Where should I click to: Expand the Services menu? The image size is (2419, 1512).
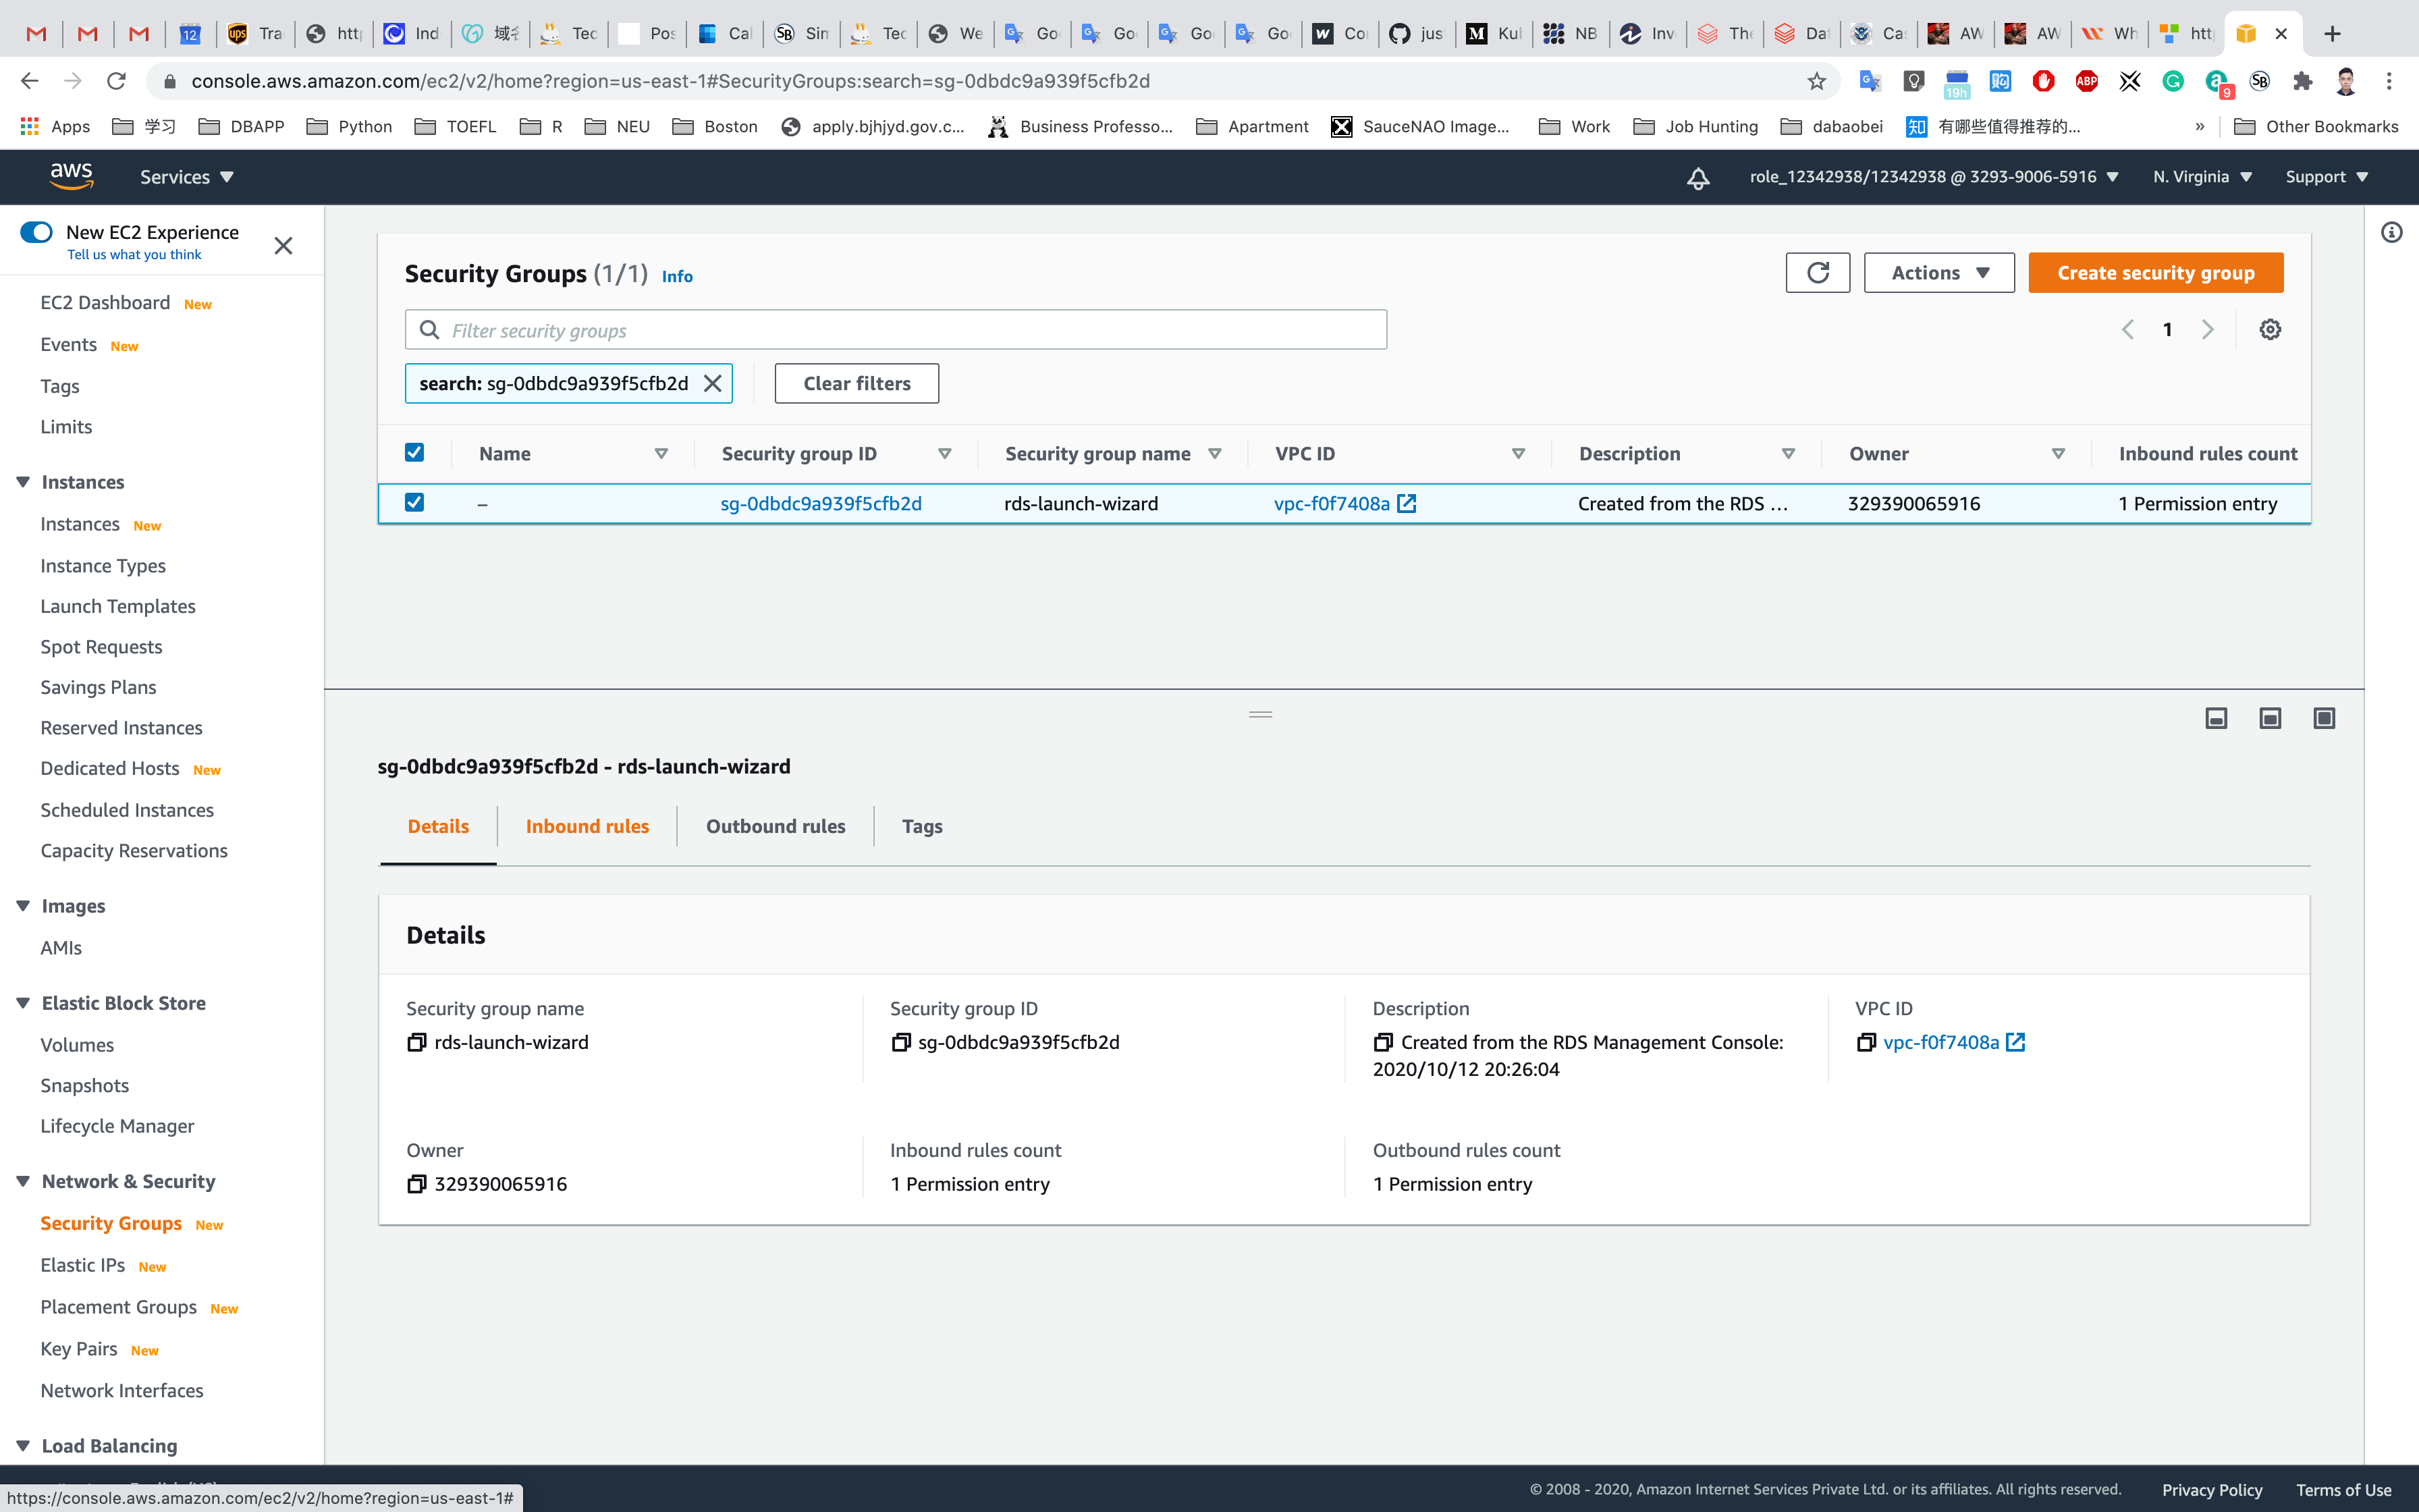pos(187,177)
